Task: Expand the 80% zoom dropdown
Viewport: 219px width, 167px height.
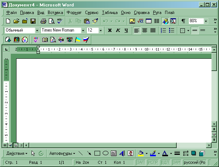Action: click(206, 21)
